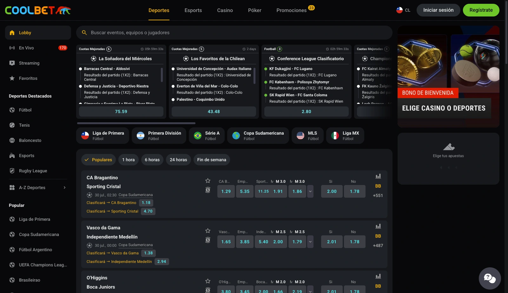Toggle odds 1.29 for CA Bragantino
Viewport: 508px width, 293px height.
pyautogui.click(x=226, y=191)
